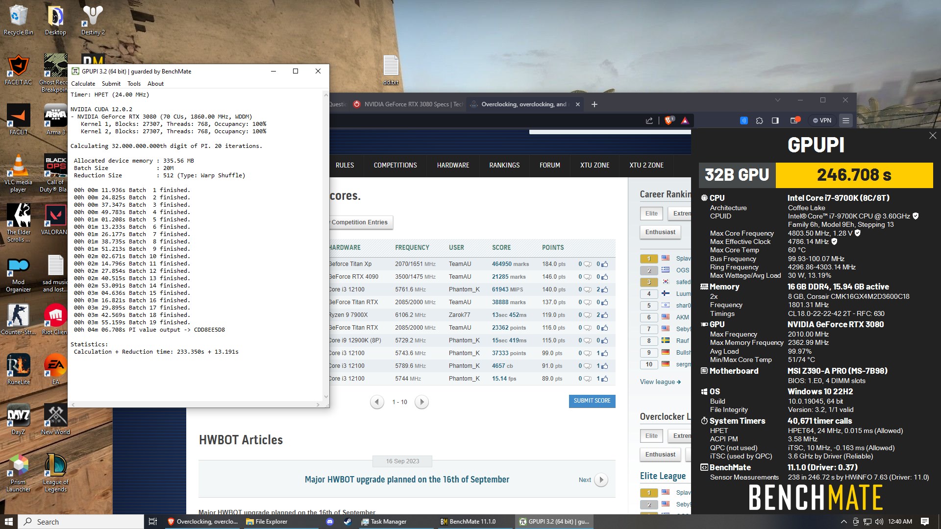Open the 464950 marks score link
This screenshot has height=529, width=941.
pyautogui.click(x=510, y=264)
